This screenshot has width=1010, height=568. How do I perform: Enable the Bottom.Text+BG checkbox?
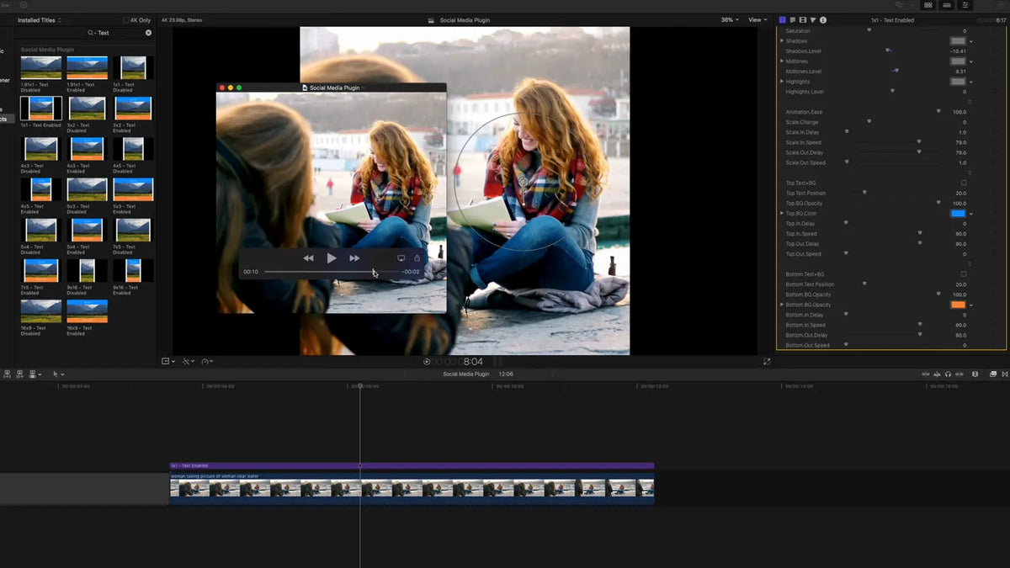(x=964, y=274)
